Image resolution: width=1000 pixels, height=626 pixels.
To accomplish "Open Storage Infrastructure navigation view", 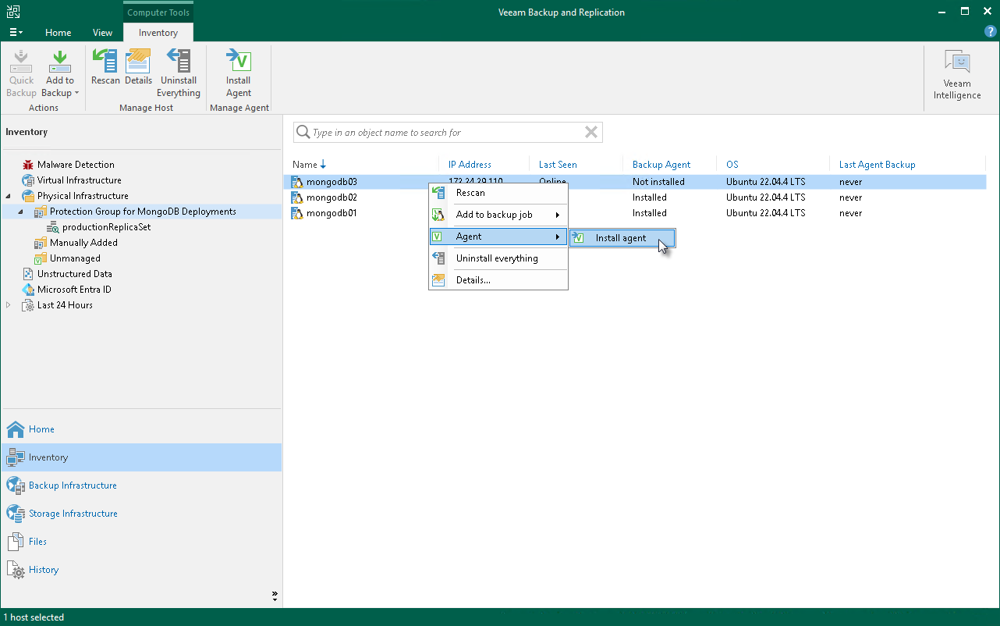I will tap(141, 514).
